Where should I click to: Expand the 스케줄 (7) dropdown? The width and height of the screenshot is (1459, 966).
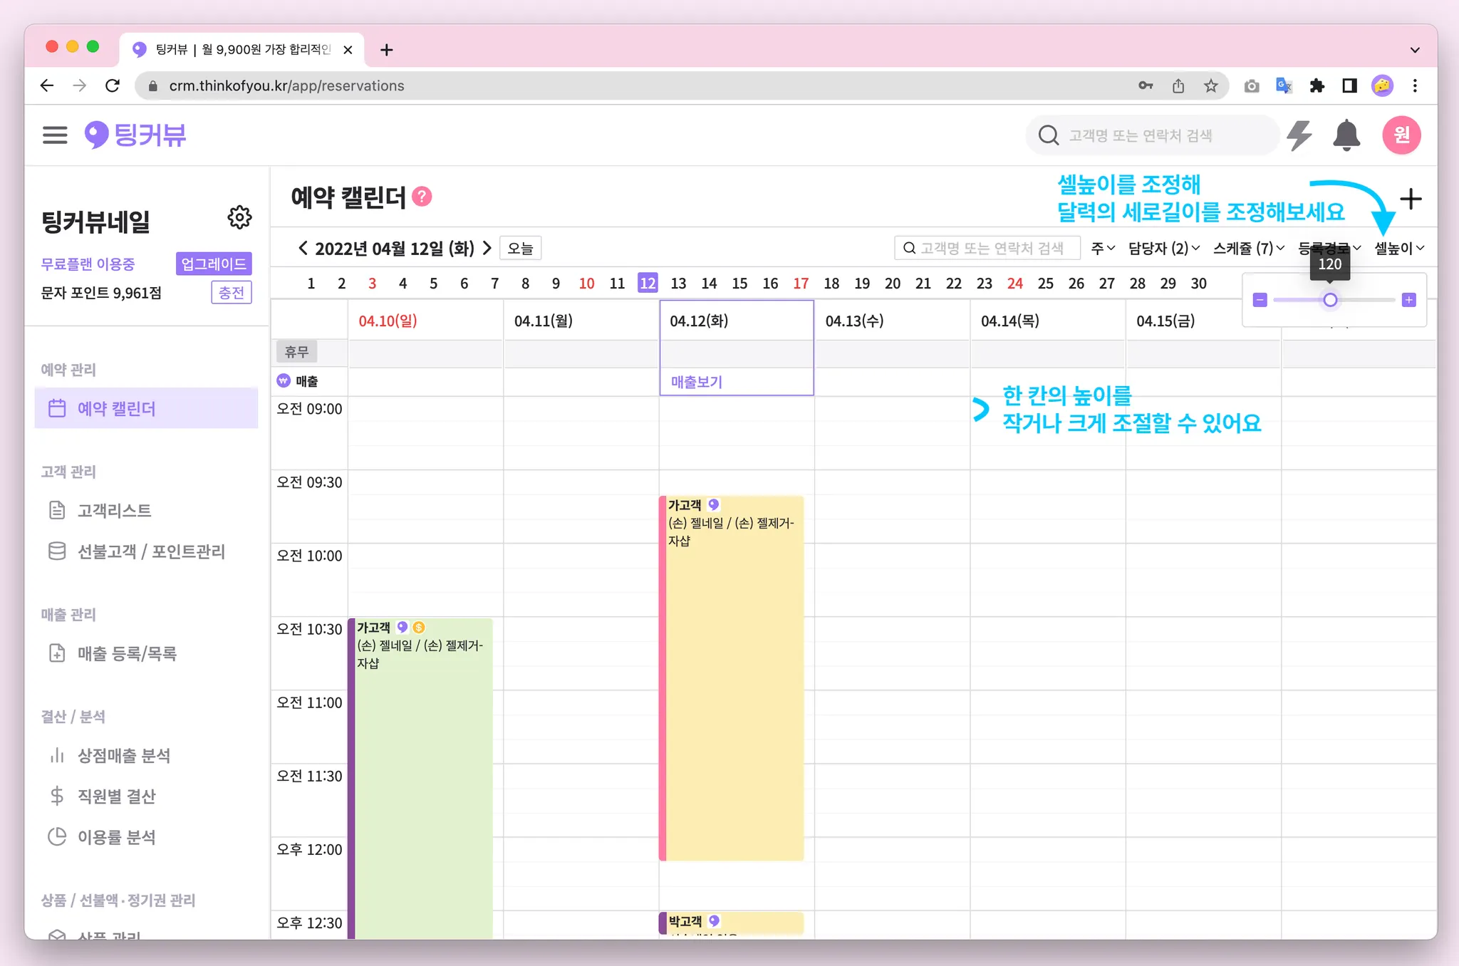tap(1248, 248)
